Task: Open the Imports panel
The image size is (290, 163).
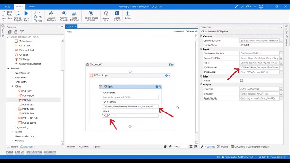Action: tap(97, 146)
